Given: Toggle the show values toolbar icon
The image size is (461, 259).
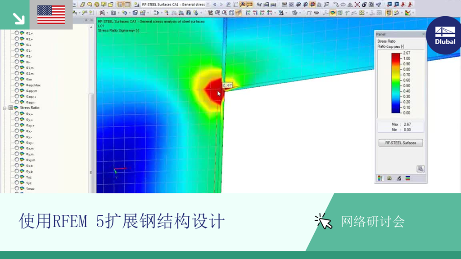Looking at the screenshot, I should [249, 4].
